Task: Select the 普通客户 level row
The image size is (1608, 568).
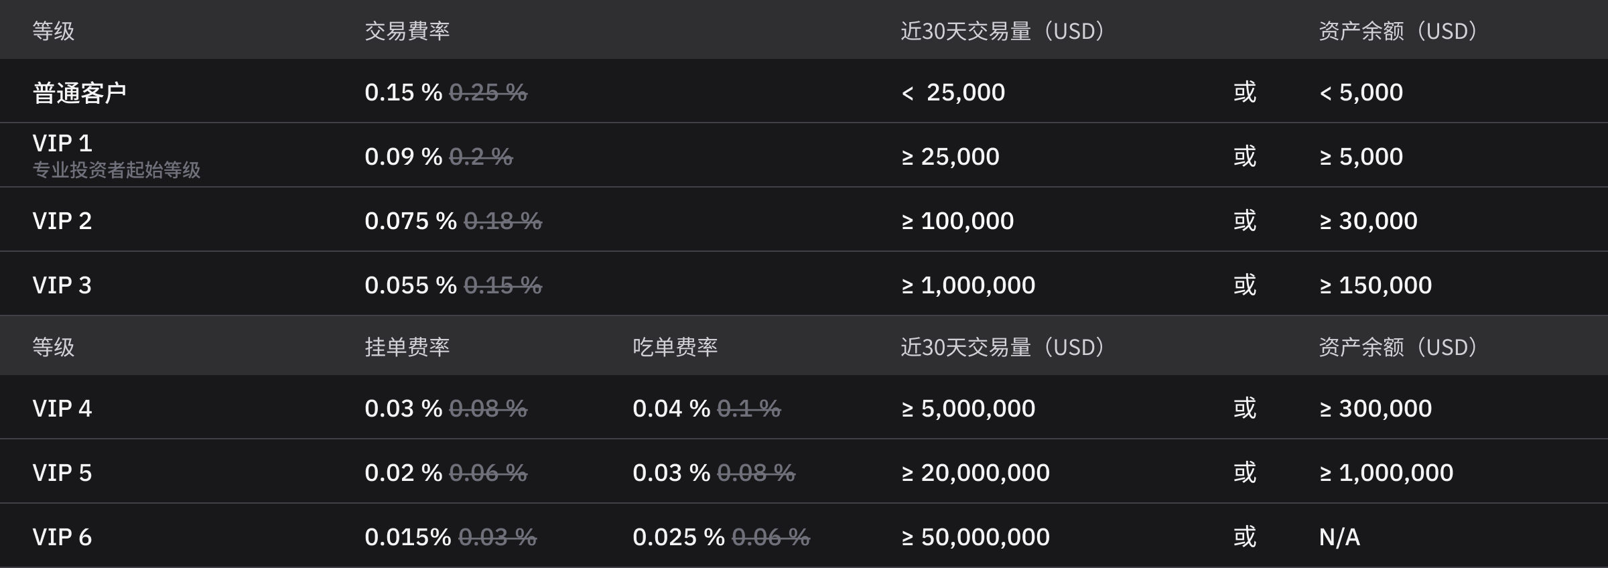Action: tap(804, 91)
